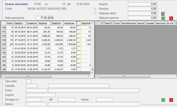Click the bottom Conto code input box
177x107 pixels.
[37, 90]
